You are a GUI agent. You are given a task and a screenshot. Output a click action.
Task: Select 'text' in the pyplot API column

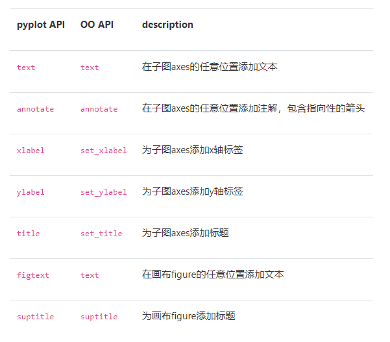(x=26, y=67)
